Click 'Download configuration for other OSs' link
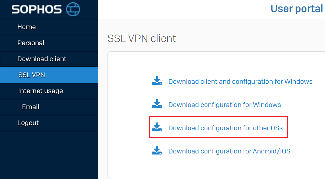Viewport: 325px width, 179px height. tap(225, 128)
